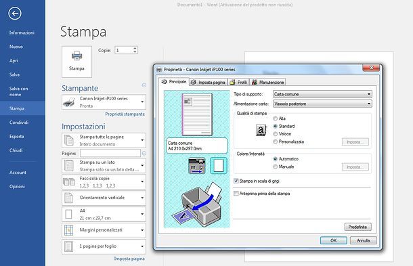This screenshot has width=413, height=266.
Task: Go back using the circled arrow icon
Action: coord(15,14)
